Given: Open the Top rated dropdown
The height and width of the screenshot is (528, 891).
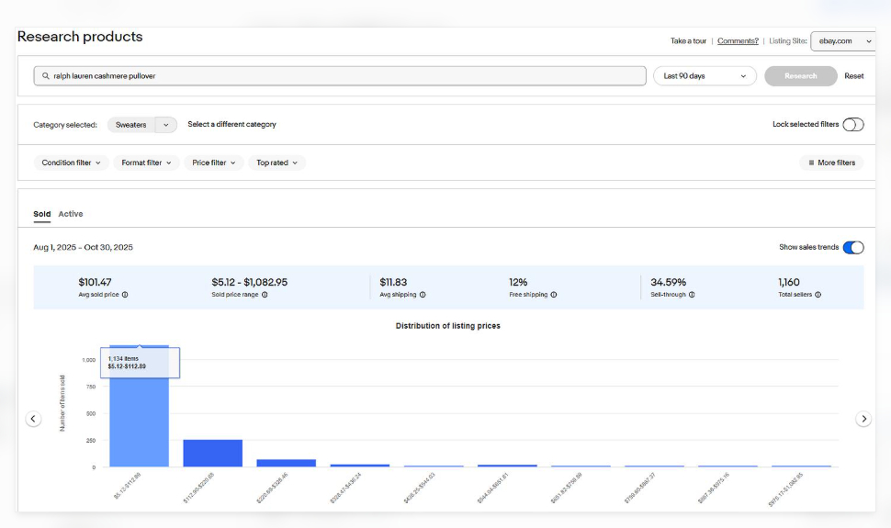Looking at the screenshot, I should click(276, 163).
